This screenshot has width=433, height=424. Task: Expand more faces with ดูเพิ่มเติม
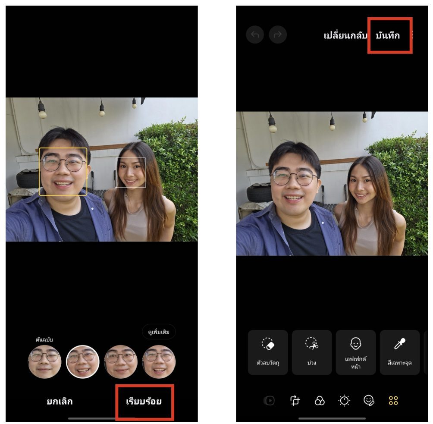pyautogui.click(x=159, y=332)
